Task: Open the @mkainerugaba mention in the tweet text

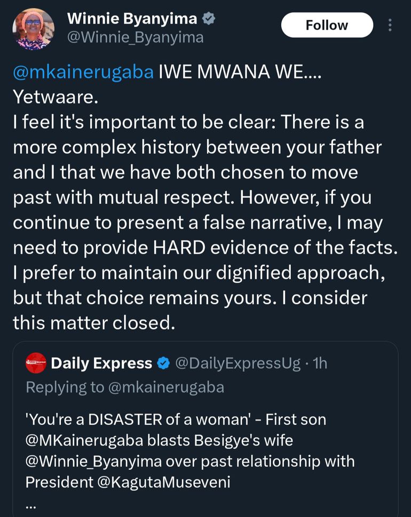Action: [83, 73]
